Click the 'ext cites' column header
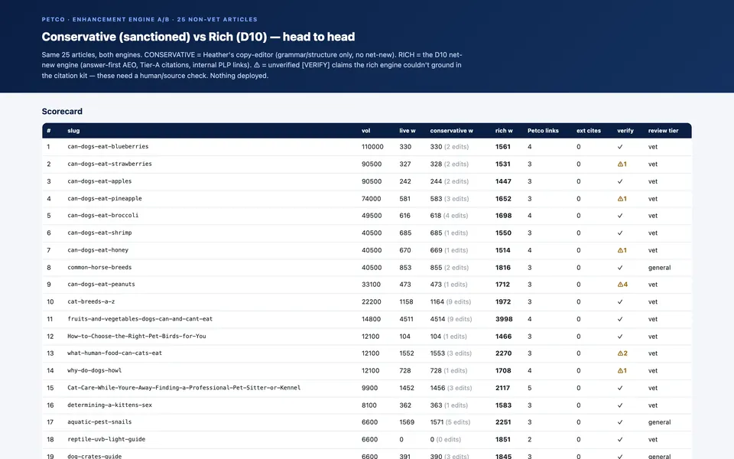 tap(589, 131)
